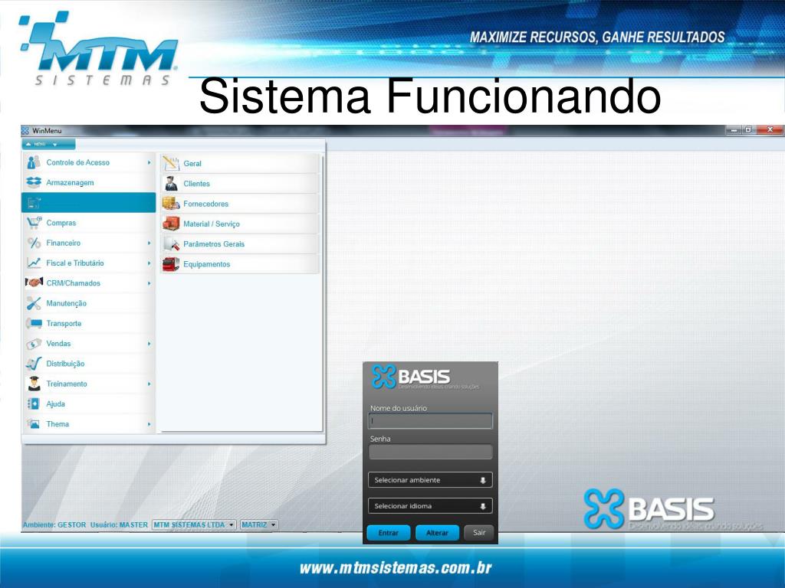The image size is (785, 588).
Task: Open Parâmetros Gerais submenu item
Action: 239,244
